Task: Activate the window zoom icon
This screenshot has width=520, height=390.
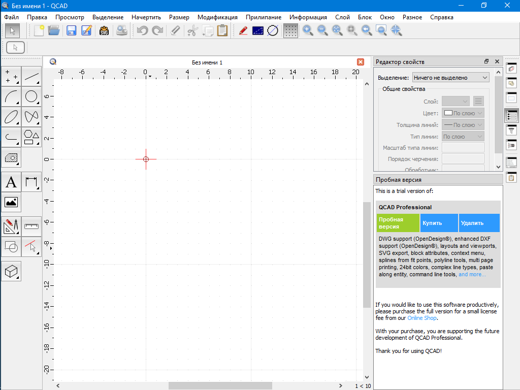Action: [x=381, y=30]
